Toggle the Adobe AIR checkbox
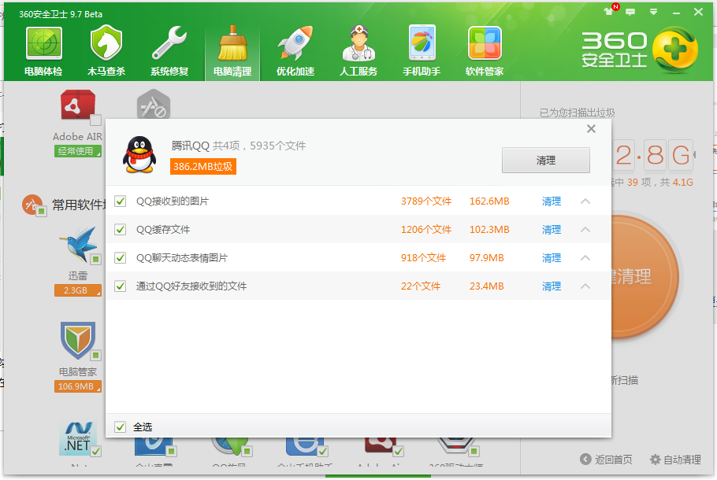717x480 pixels. (x=95, y=120)
